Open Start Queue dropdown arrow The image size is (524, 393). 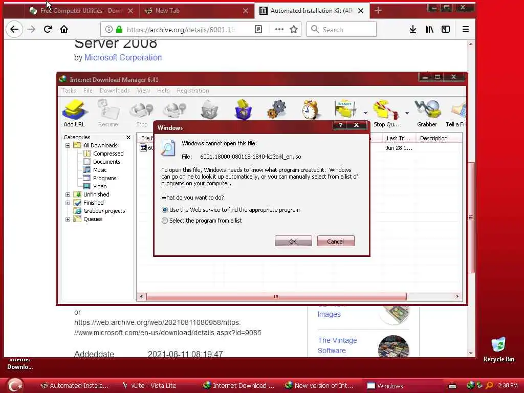(365, 113)
